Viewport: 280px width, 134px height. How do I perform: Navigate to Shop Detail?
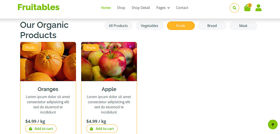(x=141, y=8)
